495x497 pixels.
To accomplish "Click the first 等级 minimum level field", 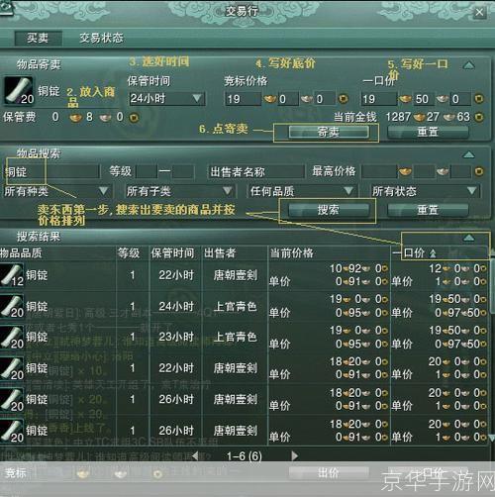I will 147,171.
